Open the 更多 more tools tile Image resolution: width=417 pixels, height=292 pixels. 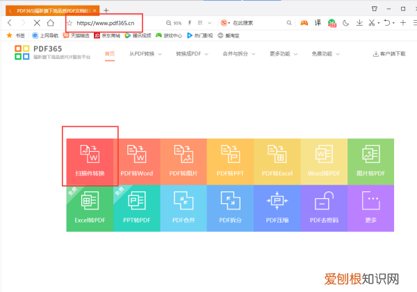[x=370, y=208]
